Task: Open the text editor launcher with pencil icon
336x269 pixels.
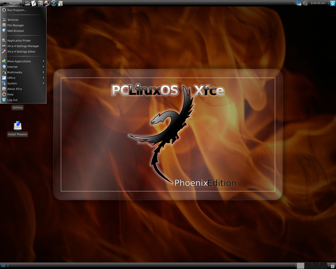Action: pyautogui.click(x=34, y=3)
